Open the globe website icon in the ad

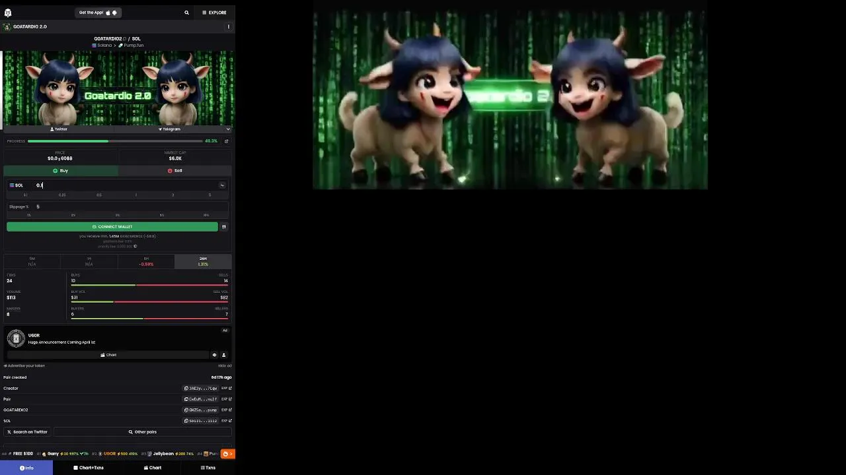[x=214, y=355]
